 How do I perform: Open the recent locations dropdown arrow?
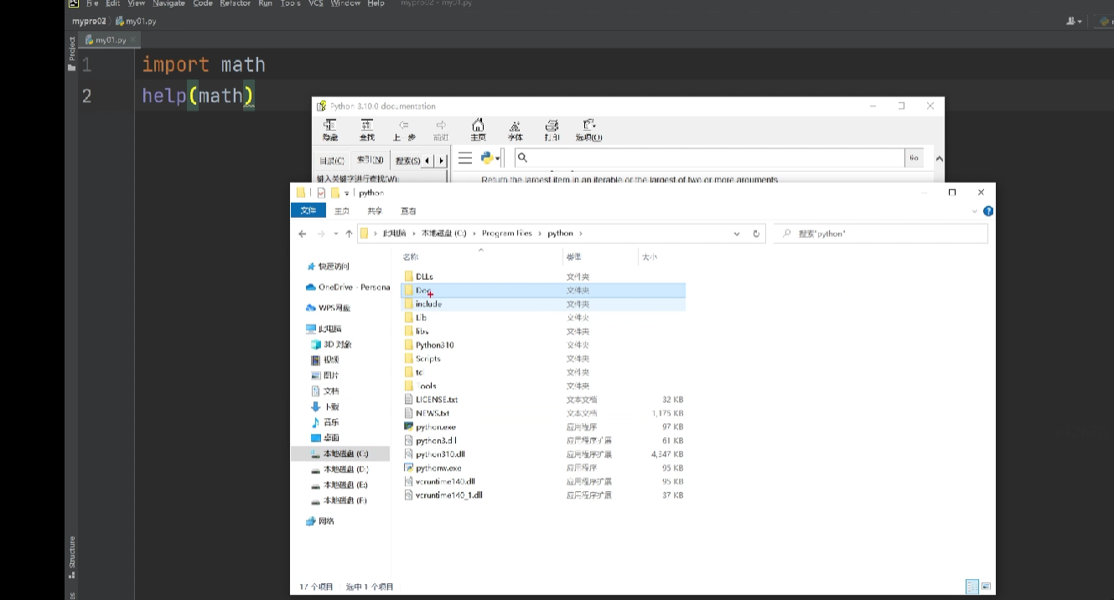click(335, 234)
